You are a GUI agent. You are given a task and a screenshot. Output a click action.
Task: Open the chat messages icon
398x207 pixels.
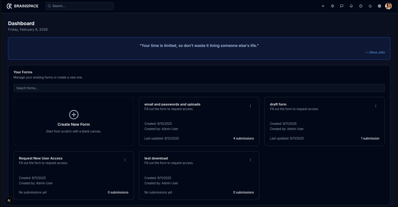point(342,6)
